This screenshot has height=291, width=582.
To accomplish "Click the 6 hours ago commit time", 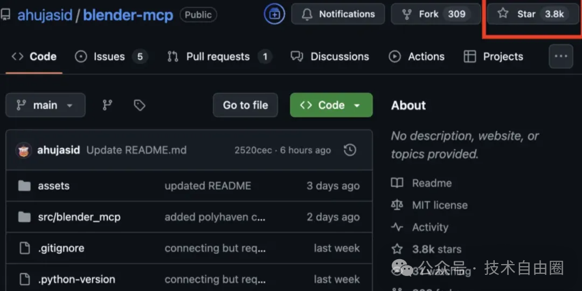I will click(305, 150).
